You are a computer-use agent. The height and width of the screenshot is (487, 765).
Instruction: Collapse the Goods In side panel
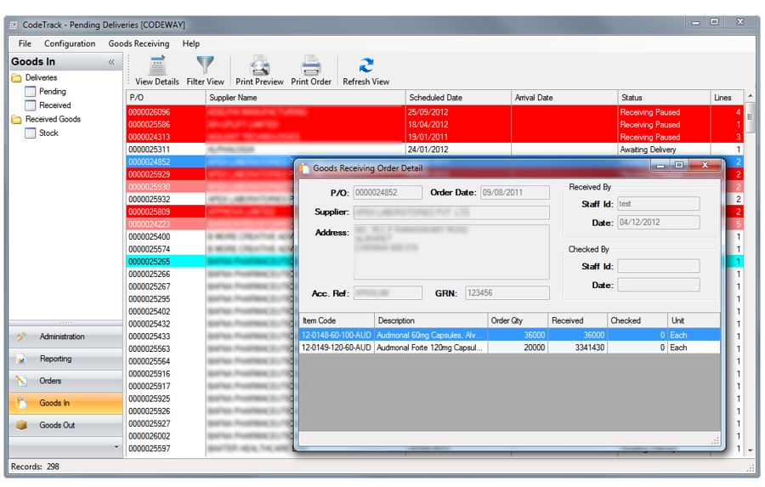tap(111, 62)
